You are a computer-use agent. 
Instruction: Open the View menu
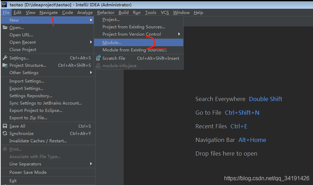(x=30, y=12)
